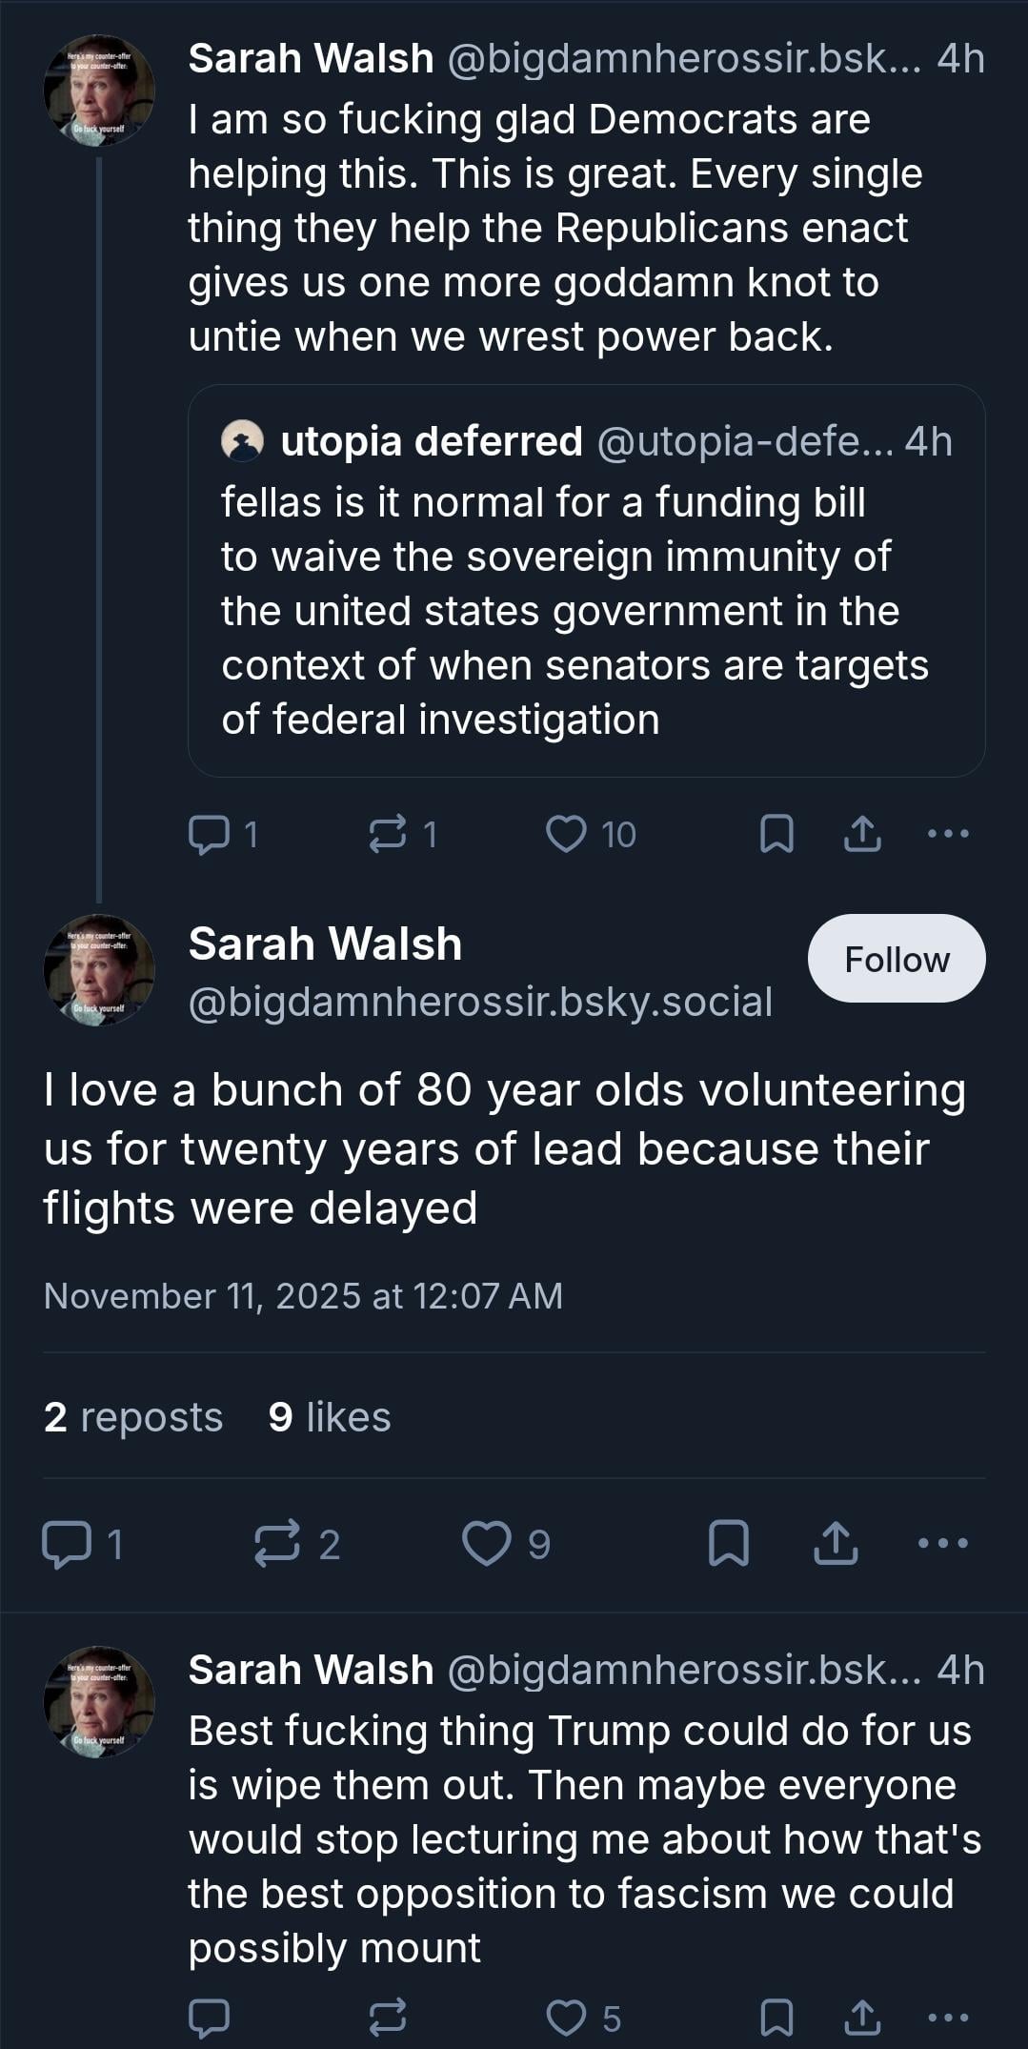Share the 80 year olds post
Image resolution: width=1028 pixels, height=2049 pixels.
pos(836,1544)
